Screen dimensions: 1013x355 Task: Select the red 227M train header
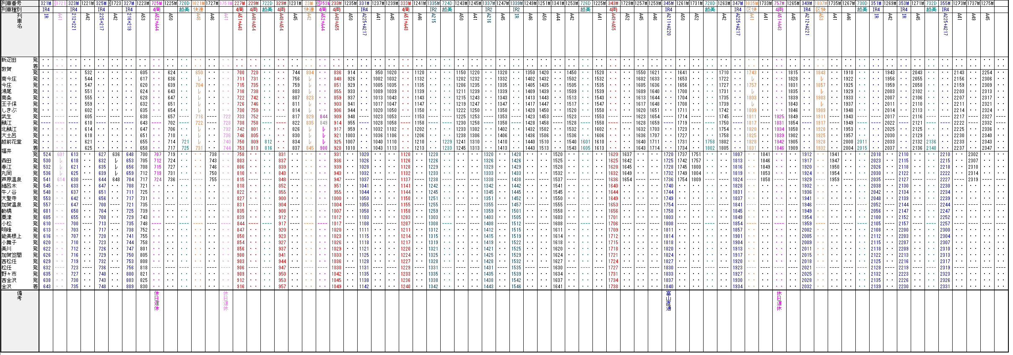coord(240,3)
